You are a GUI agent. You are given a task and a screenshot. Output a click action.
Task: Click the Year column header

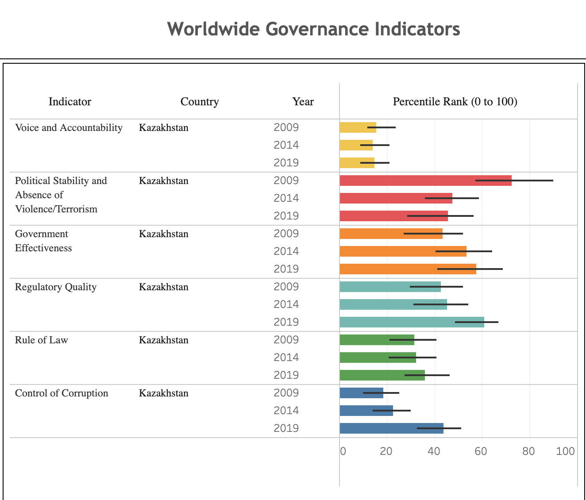[x=303, y=102]
